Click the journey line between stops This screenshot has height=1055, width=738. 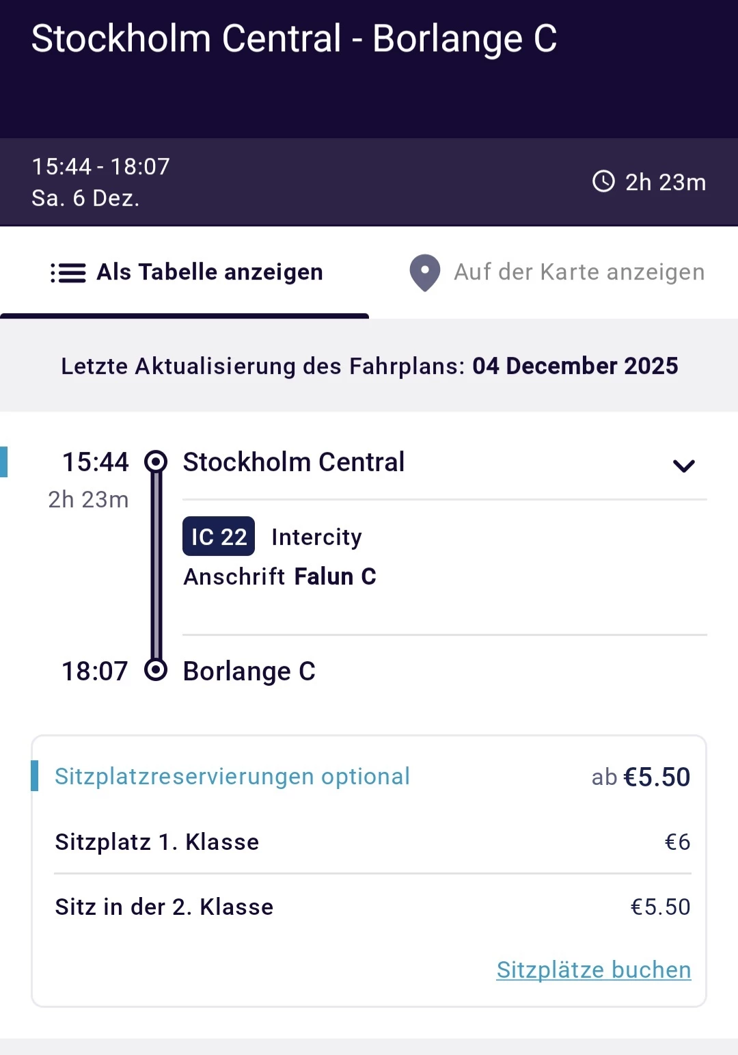tap(156, 566)
